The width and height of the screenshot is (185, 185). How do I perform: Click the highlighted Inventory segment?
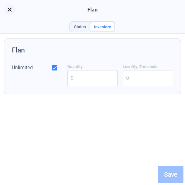pyautogui.click(x=102, y=27)
